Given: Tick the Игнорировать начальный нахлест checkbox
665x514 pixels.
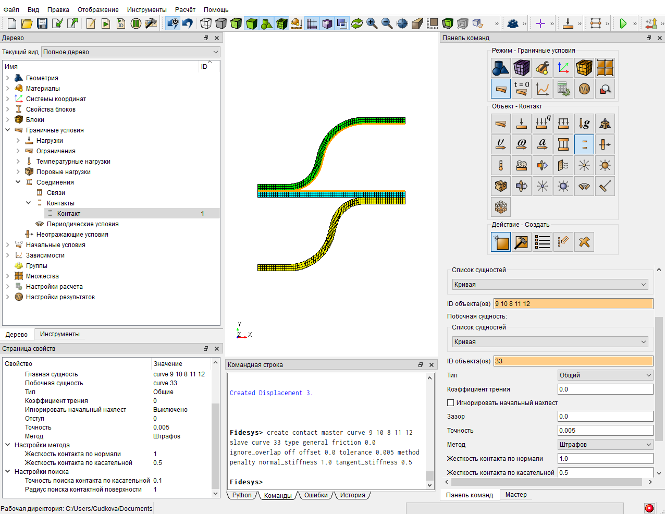Looking at the screenshot, I should [x=451, y=403].
